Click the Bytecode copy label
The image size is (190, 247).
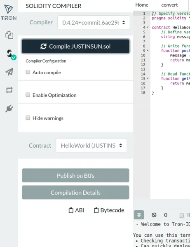(x=112, y=210)
